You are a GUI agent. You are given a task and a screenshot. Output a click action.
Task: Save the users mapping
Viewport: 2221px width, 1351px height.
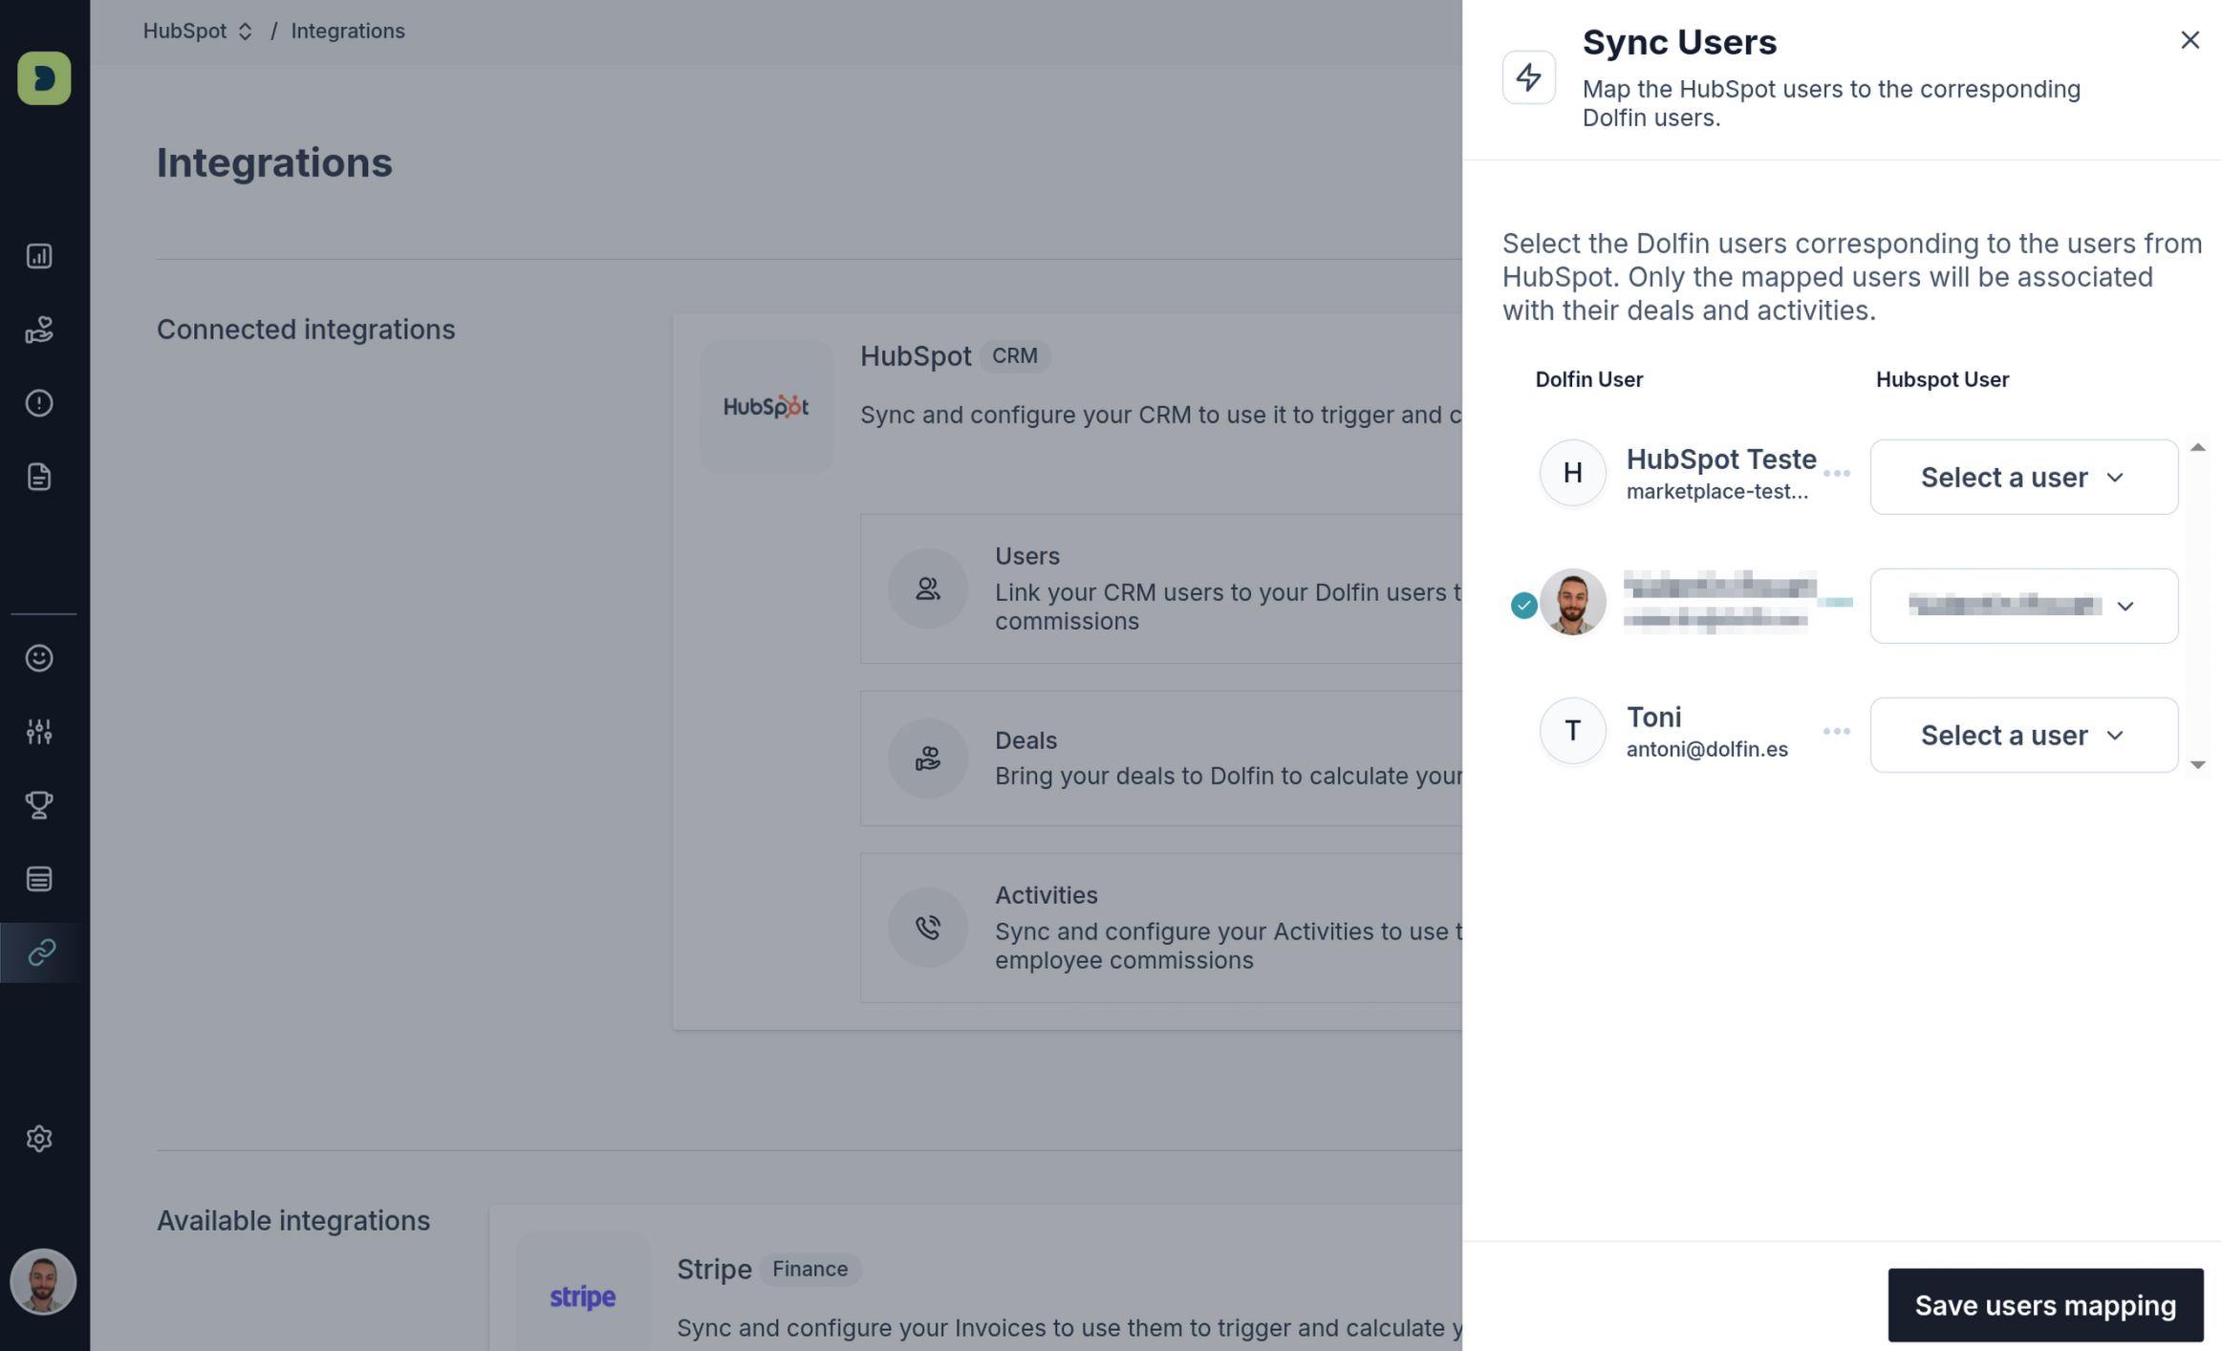[2045, 1305]
